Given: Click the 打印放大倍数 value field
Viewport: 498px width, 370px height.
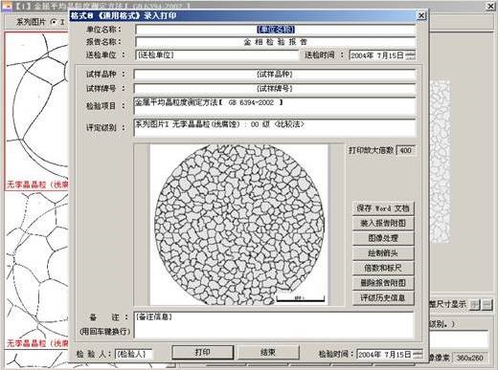Looking at the screenshot, I should 406,150.
